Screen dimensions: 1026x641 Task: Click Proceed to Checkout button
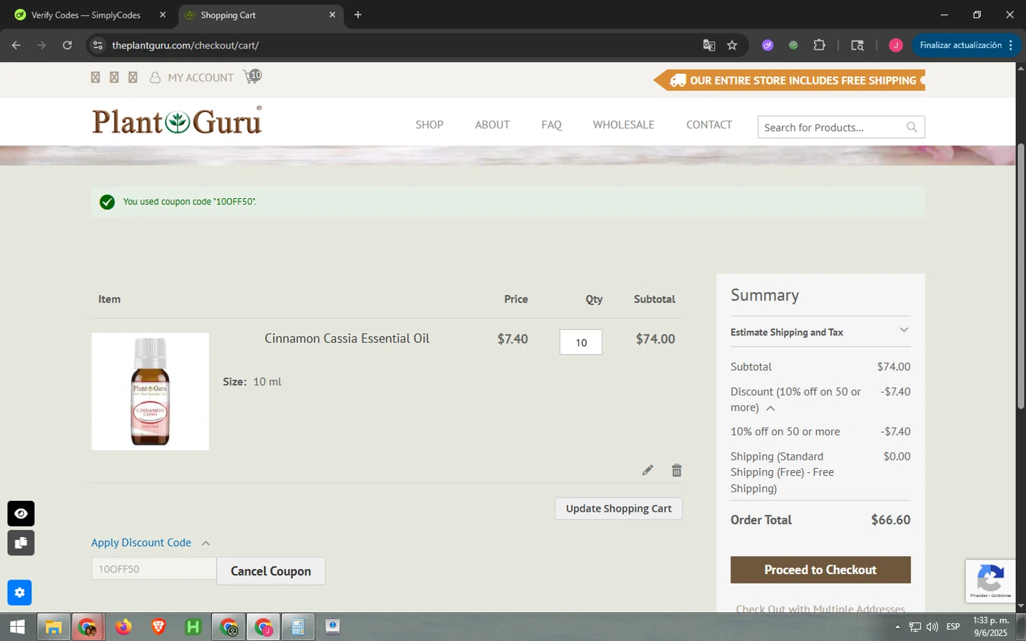pos(820,570)
